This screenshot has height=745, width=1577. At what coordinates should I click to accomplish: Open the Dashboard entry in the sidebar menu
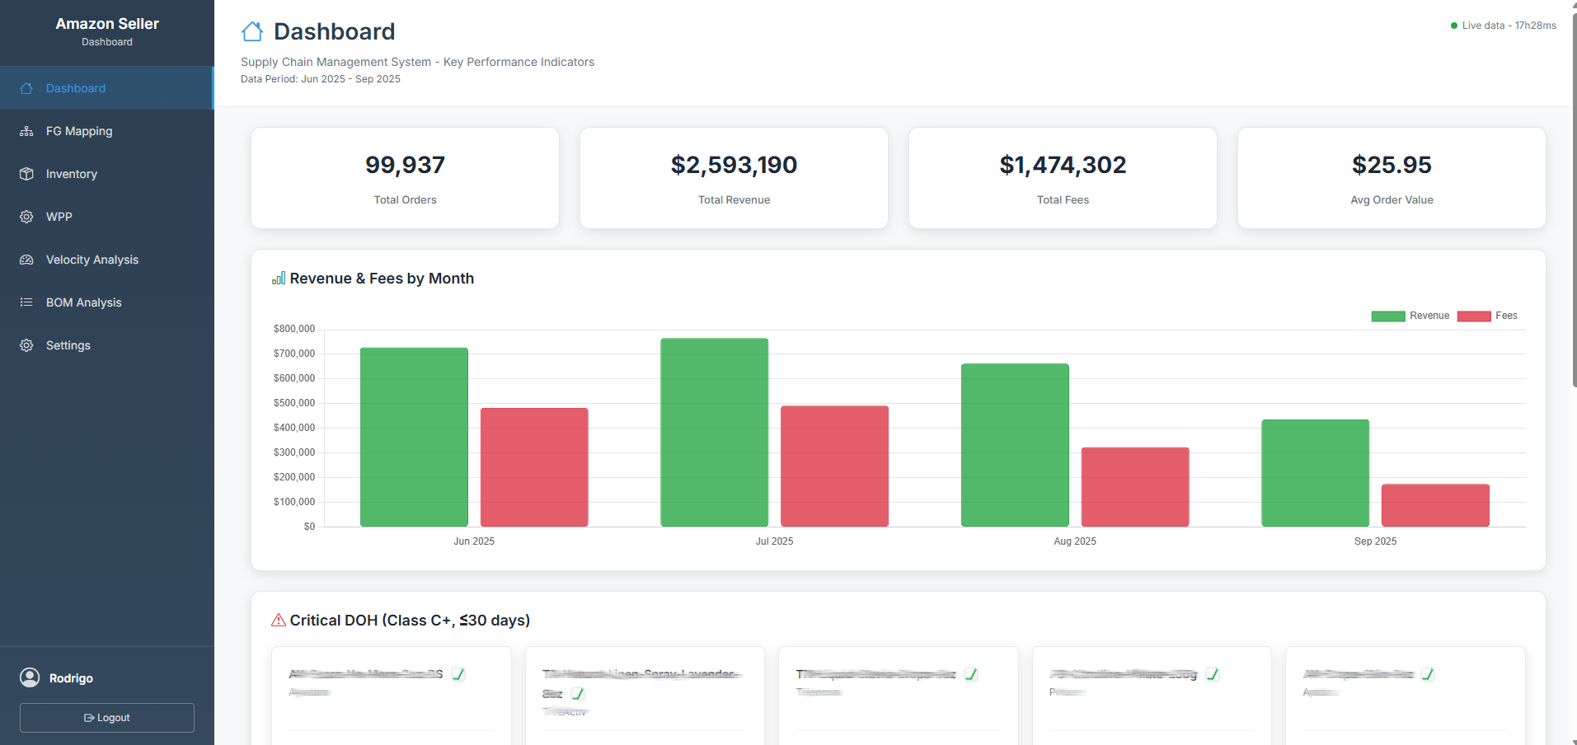pos(76,88)
